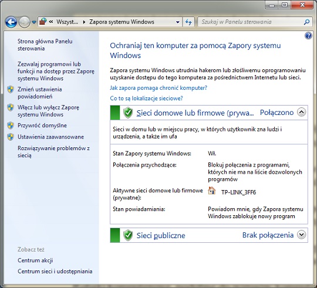Open 'Ustawienia zaawansowane' link
The height and width of the screenshot is (288, 317).
tap(50, 137)
